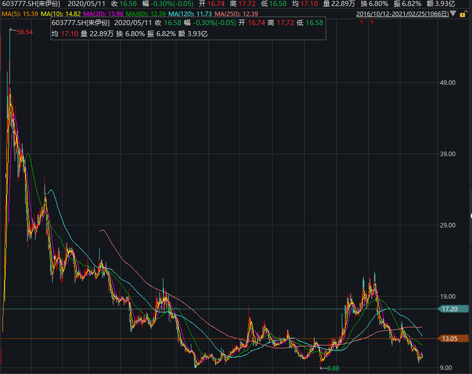Viewport: 472px width, 374px height.
Task: Click the 9.00 price axis label
Action: 446,367
